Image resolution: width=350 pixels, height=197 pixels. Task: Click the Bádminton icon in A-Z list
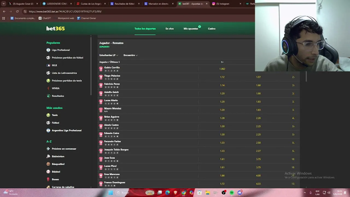coord(48,157)
